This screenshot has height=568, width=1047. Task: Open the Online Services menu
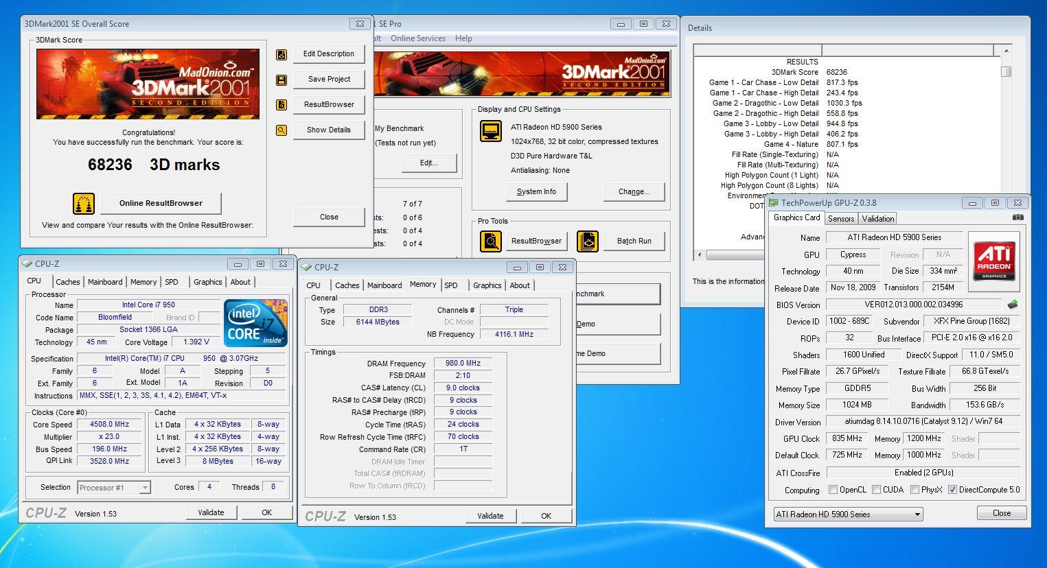click(x=417, y=38)
